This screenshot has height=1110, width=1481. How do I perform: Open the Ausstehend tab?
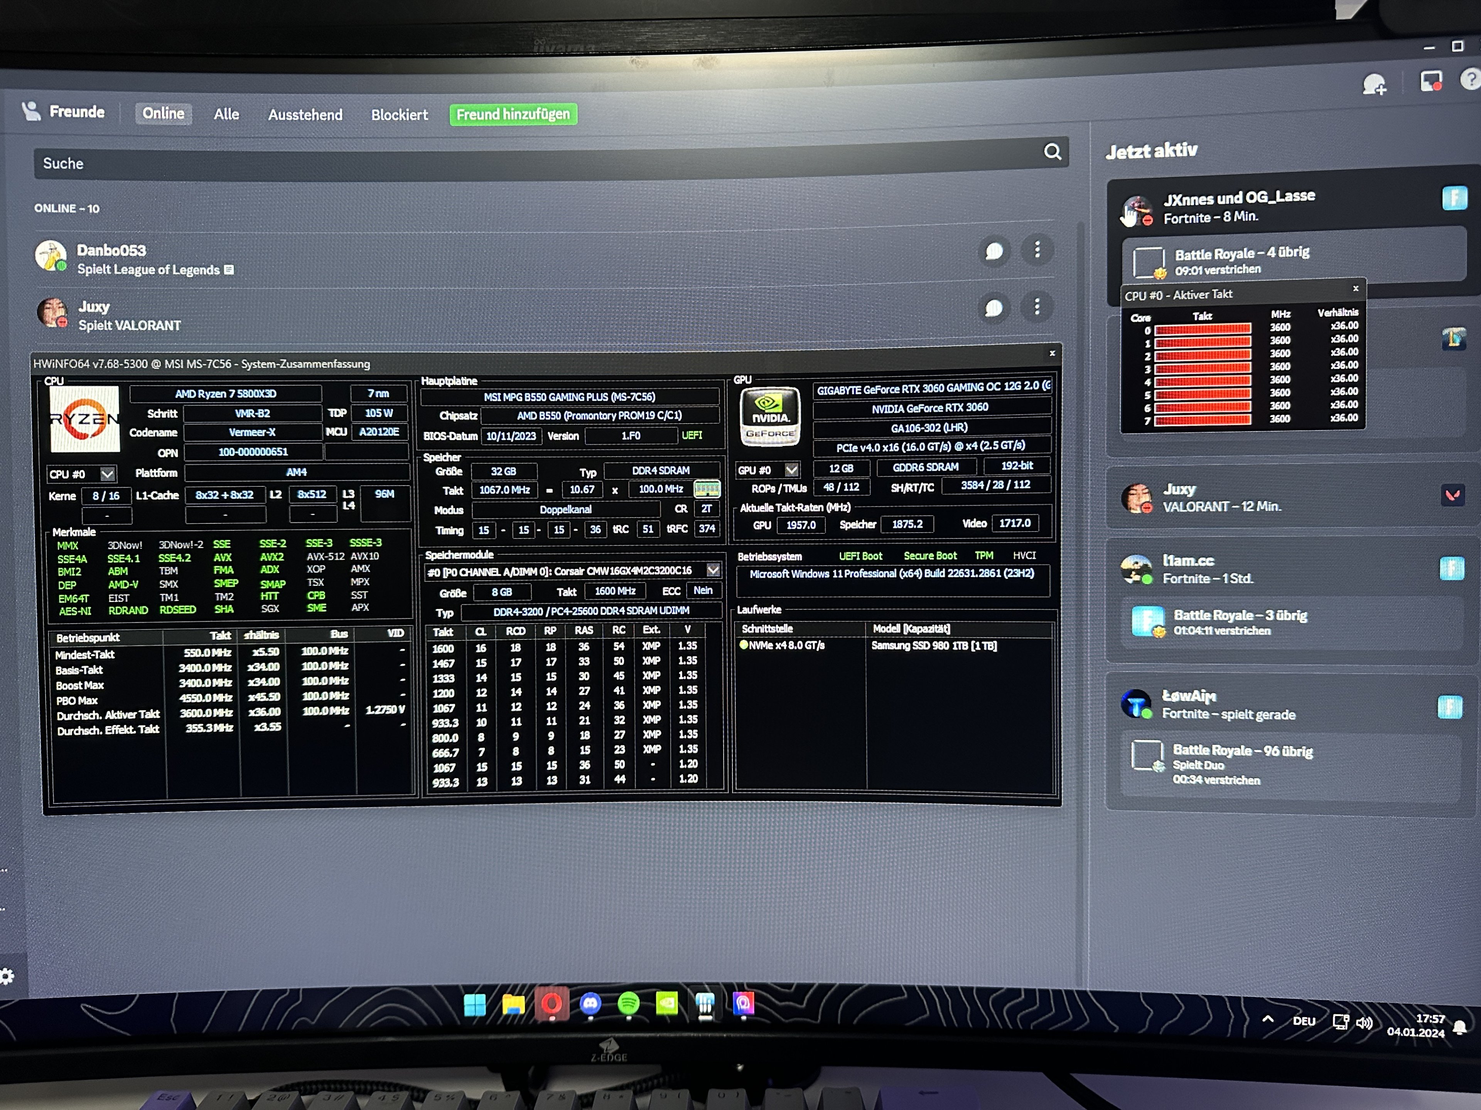[x=305, y=114]
